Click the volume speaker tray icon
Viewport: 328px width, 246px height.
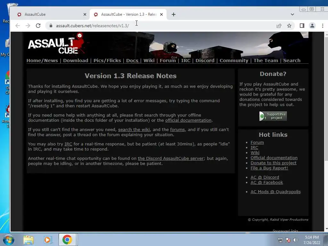(296, 240)
